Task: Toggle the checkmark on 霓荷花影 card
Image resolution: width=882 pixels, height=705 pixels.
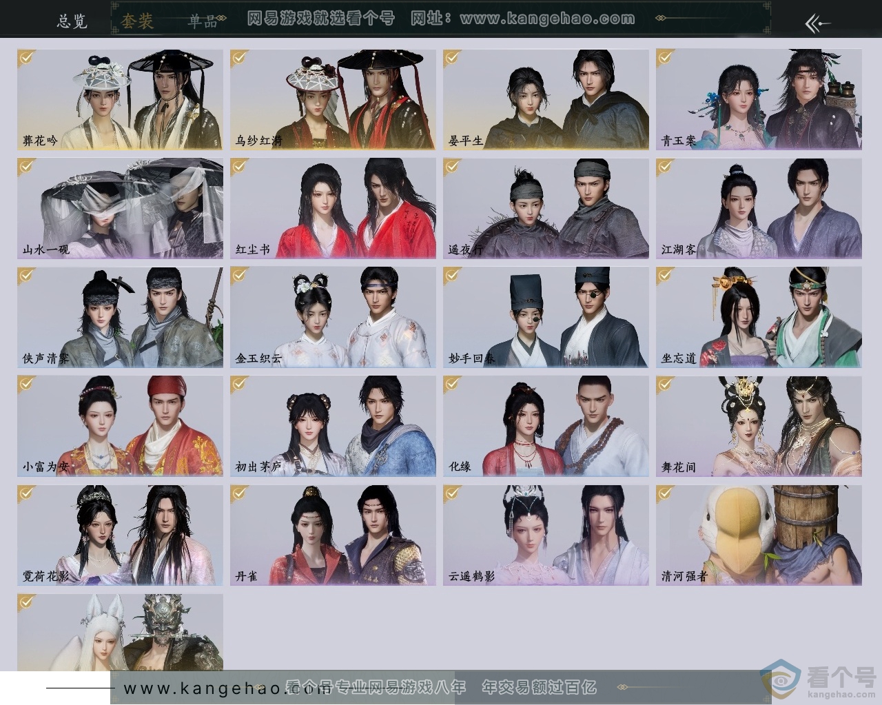Action: point(27,493)
